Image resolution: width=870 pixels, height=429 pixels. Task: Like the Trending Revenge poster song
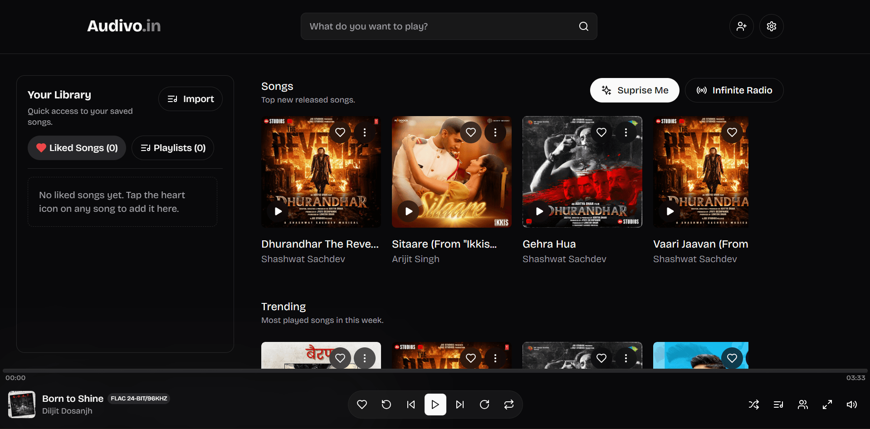471,358
